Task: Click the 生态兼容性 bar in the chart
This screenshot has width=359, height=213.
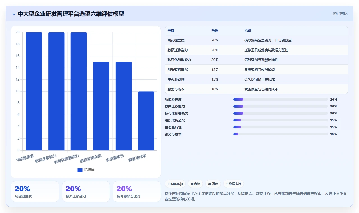Action: click(124, 106)
